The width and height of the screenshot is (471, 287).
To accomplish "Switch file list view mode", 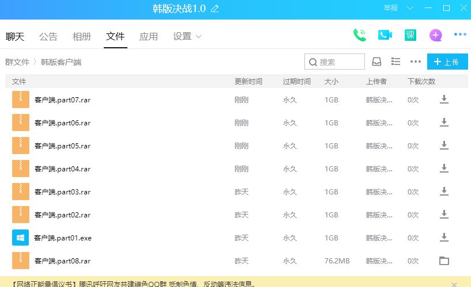I will (x=395, y=62).
